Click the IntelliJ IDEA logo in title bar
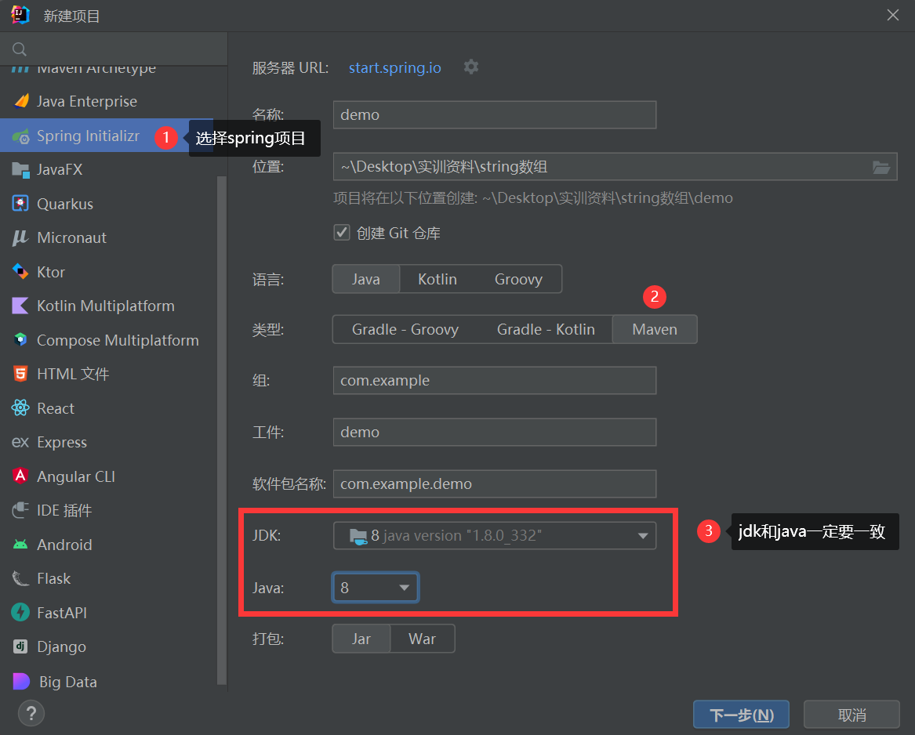Image resolution: width=915 pixels, height=735 pixels. (x=20, y=15)
